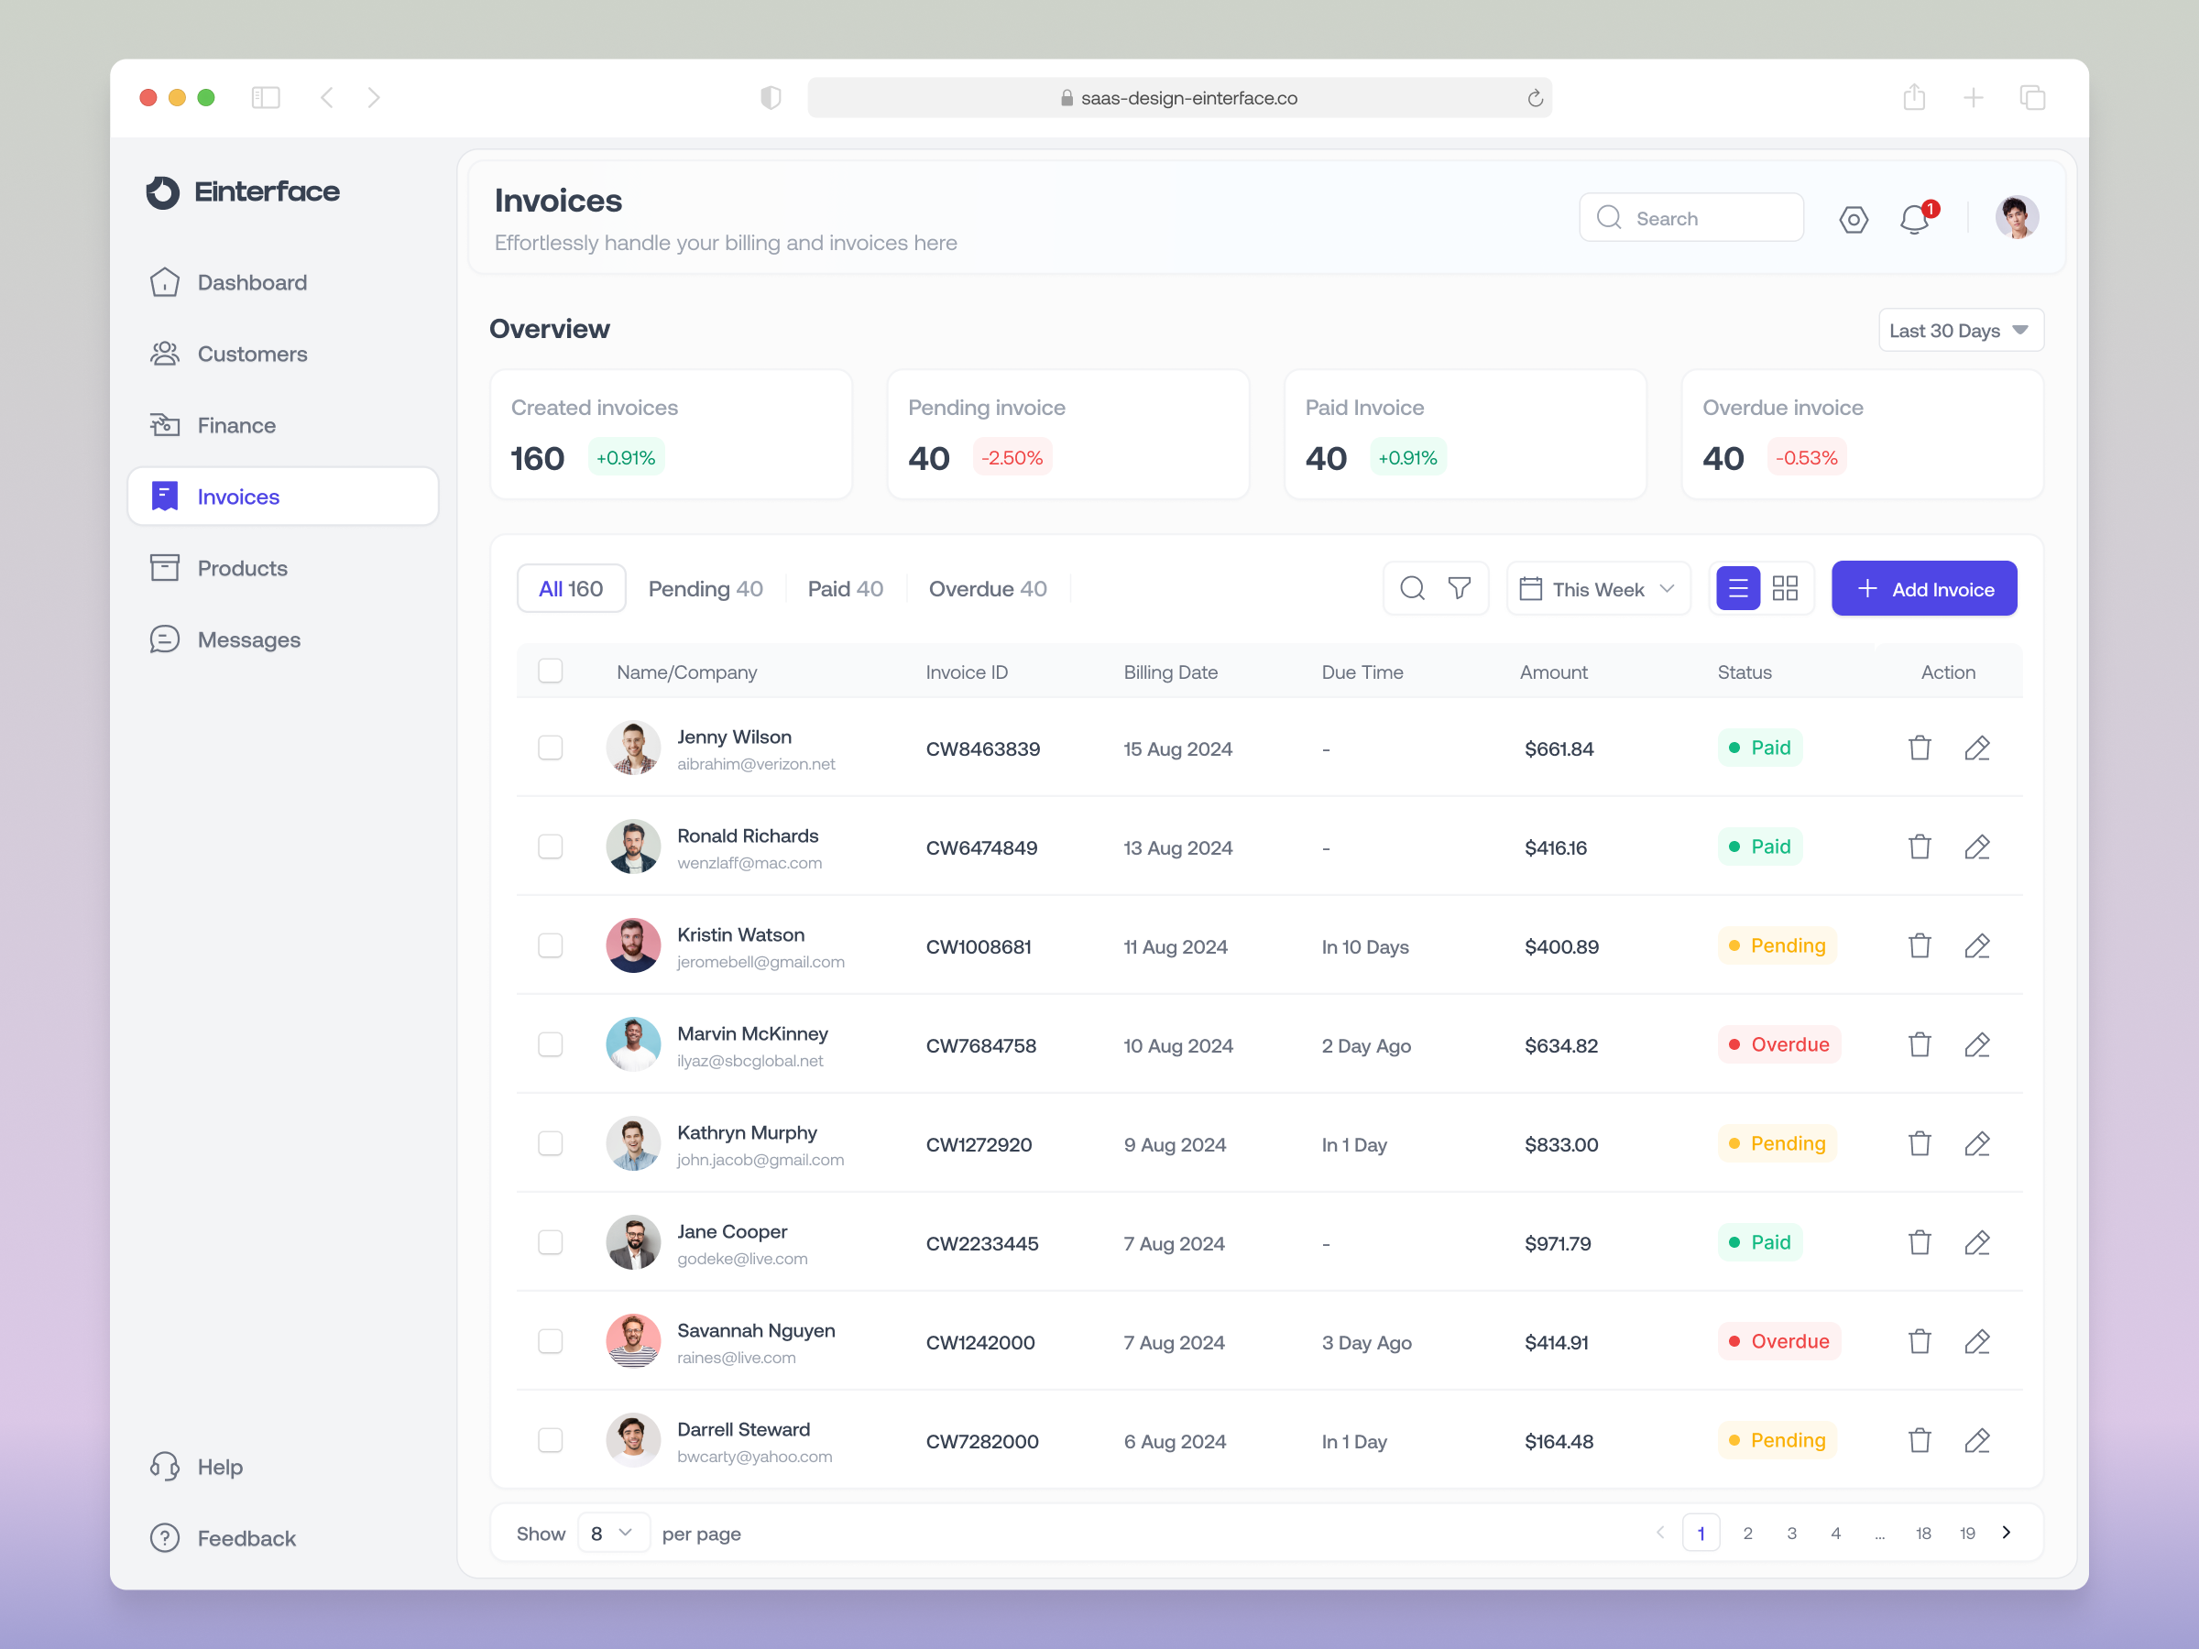Open the settings hexagon icon
This screenshot has width=2199, height=1649.
pos(1853,219)
